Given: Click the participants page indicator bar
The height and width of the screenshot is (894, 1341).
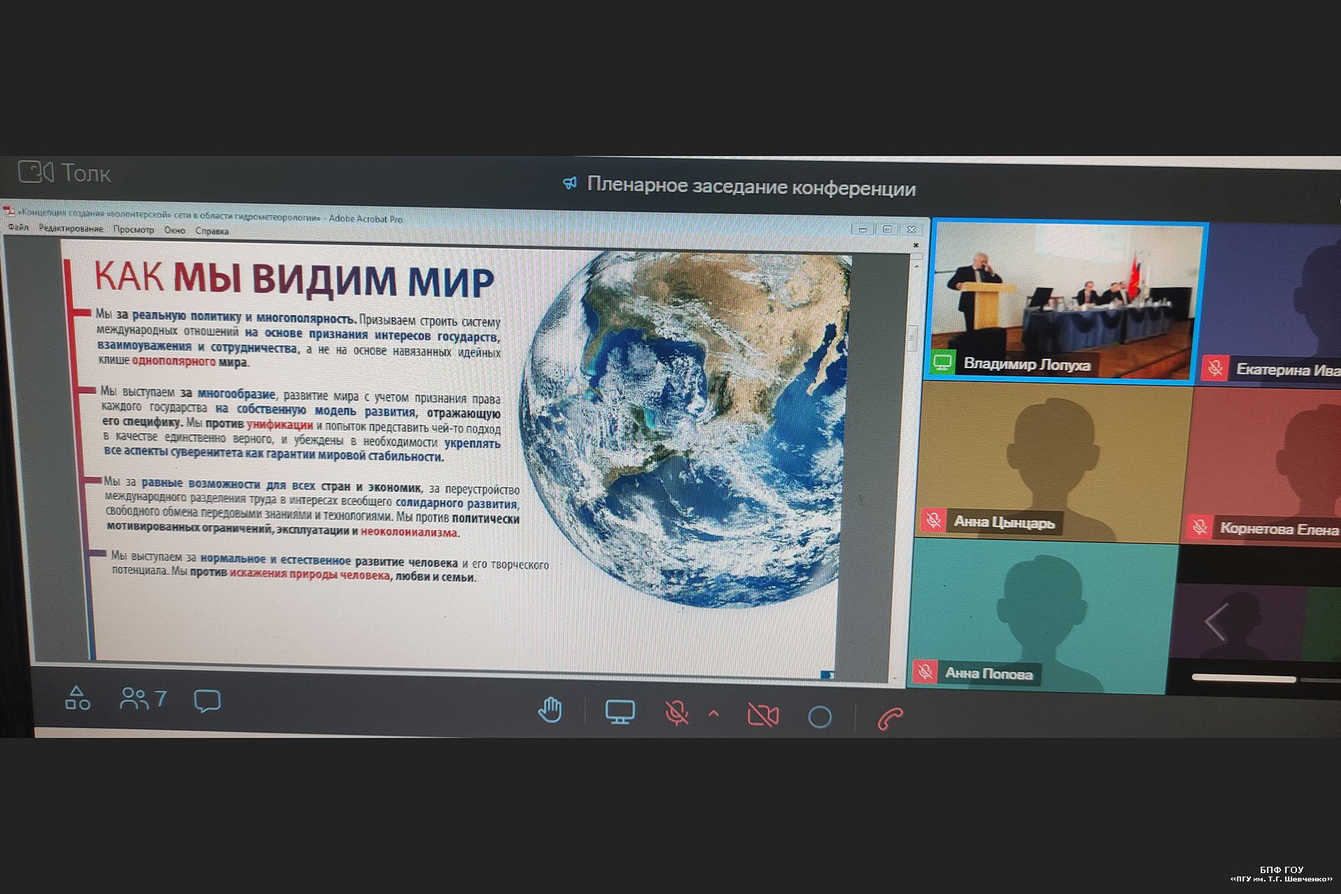Looking at the screenshot, I should (1243, 678).
